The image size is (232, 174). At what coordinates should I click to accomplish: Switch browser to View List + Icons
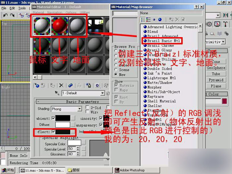(148, 20)
